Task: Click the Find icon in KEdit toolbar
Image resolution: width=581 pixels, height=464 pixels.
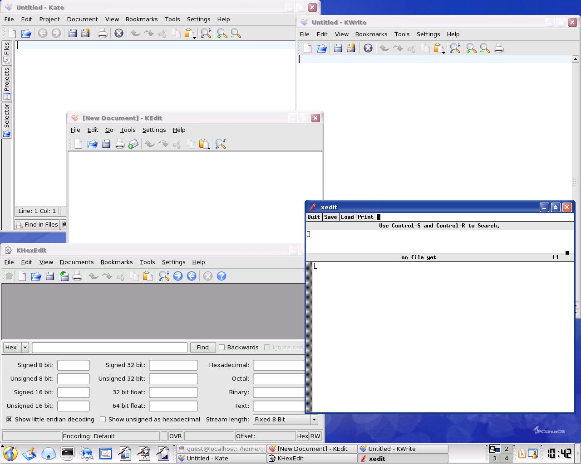Action: tap(221, 144)
